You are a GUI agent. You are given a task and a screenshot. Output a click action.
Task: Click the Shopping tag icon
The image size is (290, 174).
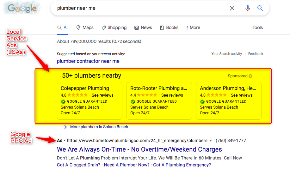(104, 28)
